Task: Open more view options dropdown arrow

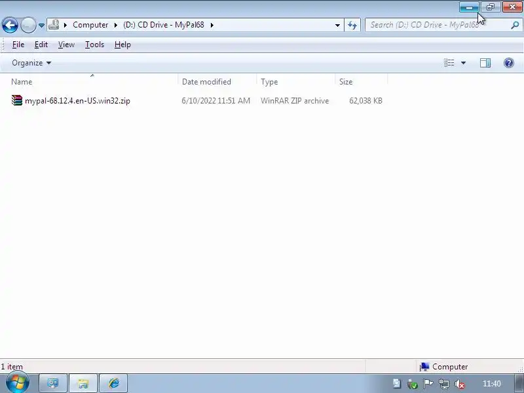Action: [463, 63]
